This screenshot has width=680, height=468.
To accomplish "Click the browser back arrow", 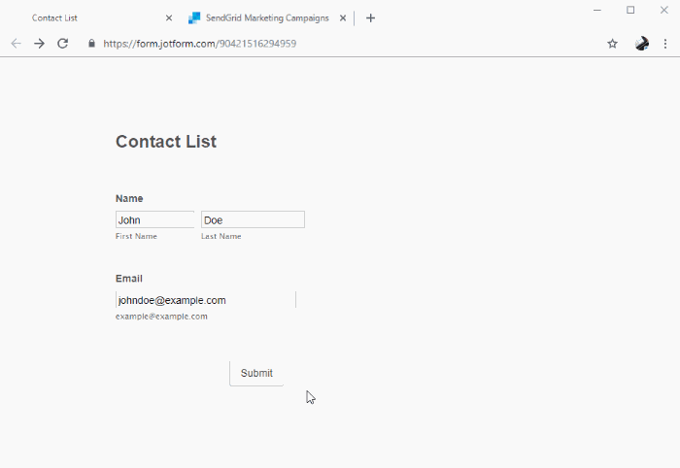I will point(16,44).
